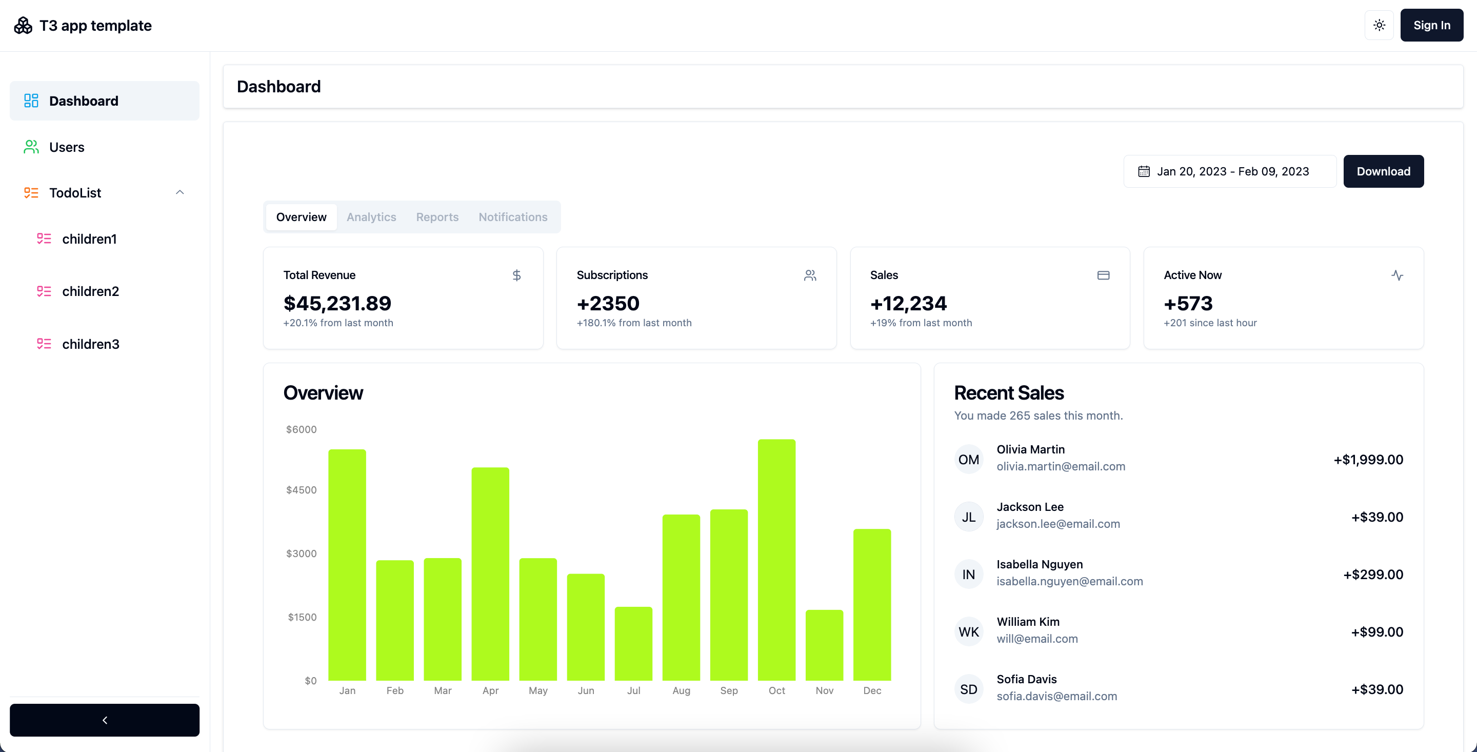Click the credit card icon on Sales card
Viewport: 1477px width, 752px height.
tap(1103, 275)
